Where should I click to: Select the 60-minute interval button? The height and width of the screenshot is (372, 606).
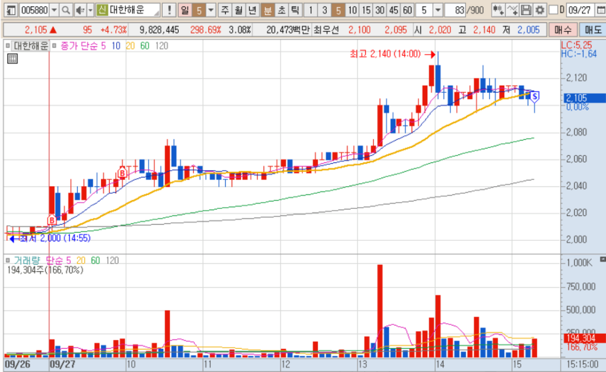(407, 10)
